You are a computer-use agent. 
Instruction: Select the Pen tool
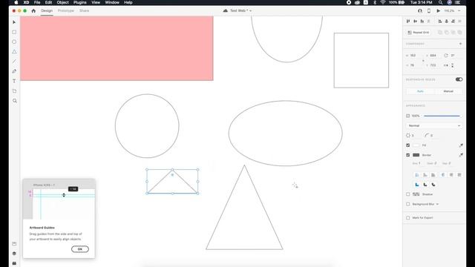(x=14, y=71)
